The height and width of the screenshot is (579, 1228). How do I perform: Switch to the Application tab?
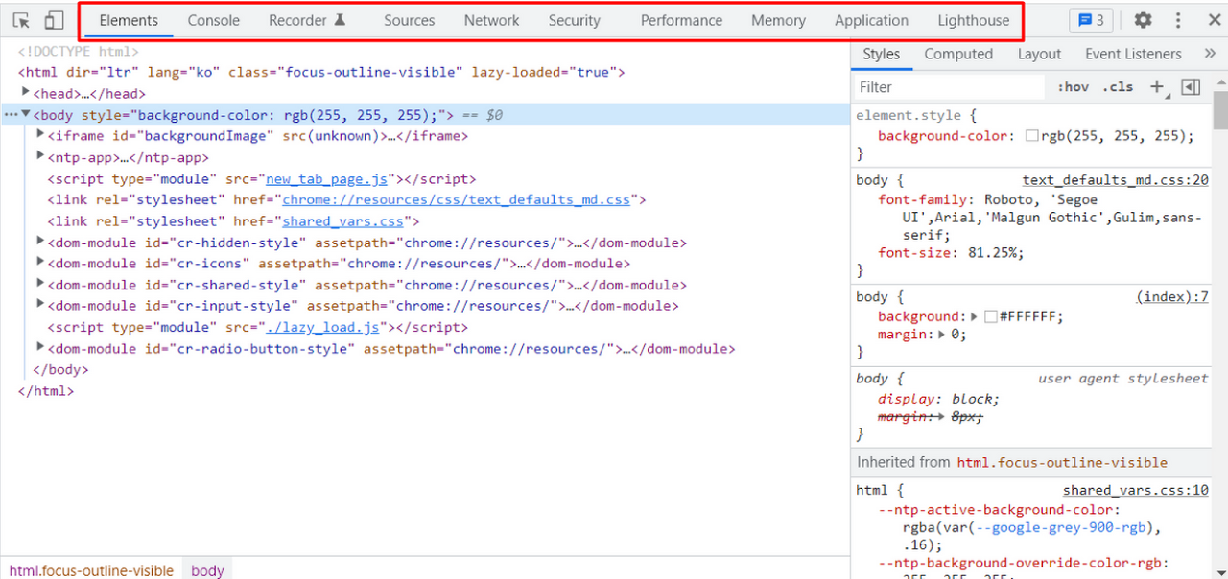point(871,20)
